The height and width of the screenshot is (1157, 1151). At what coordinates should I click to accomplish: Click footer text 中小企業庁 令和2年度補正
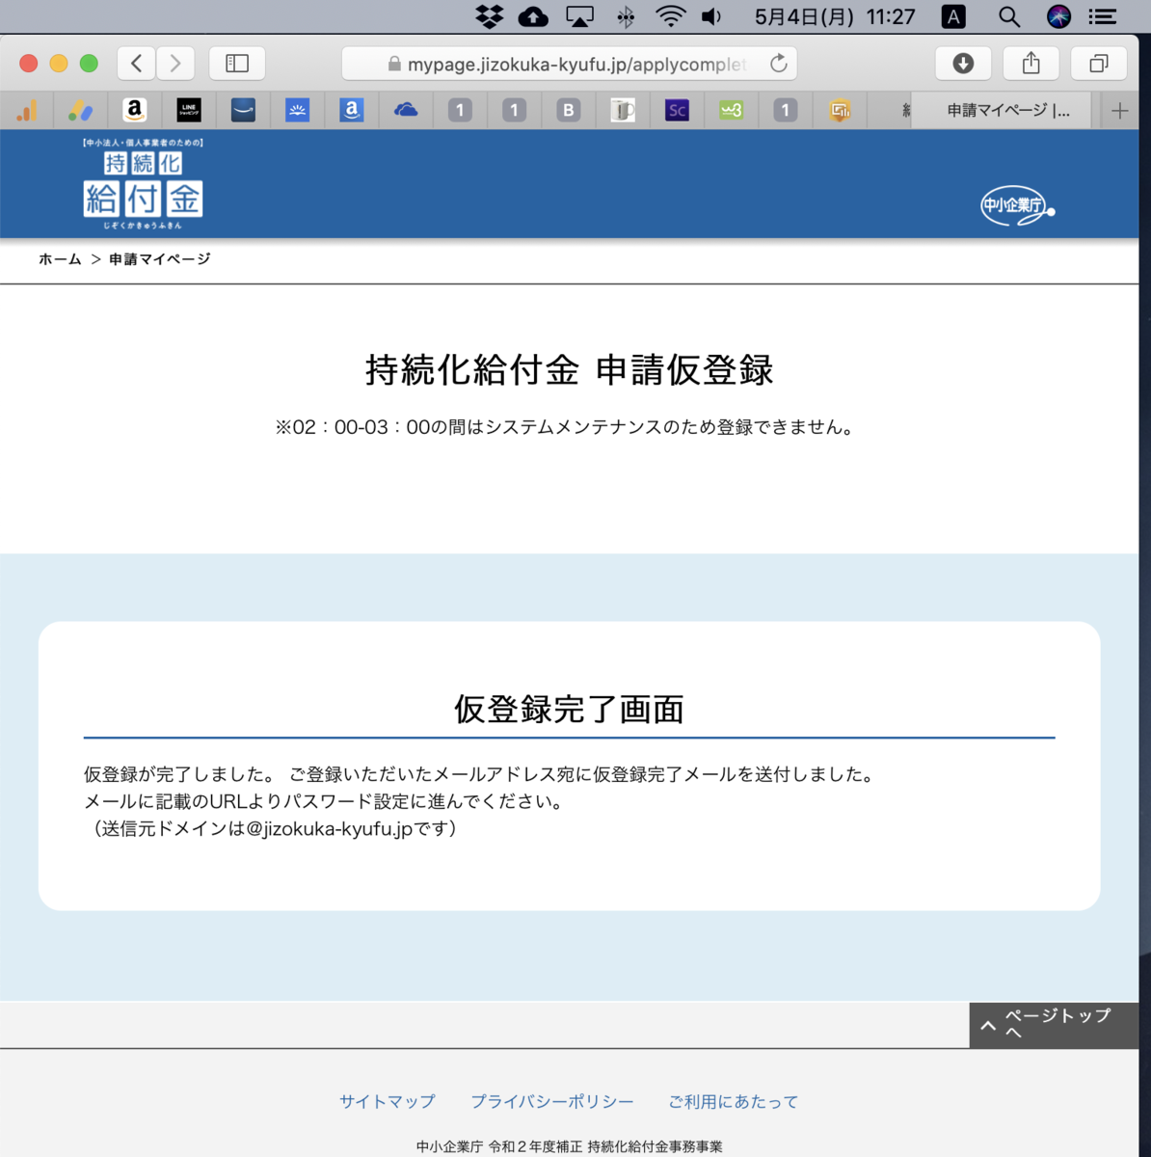tap(569, 1146)
